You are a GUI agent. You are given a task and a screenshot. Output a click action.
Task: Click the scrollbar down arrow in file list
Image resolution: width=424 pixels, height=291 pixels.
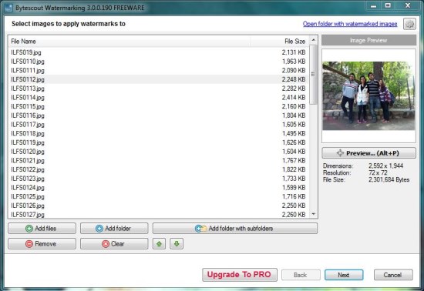click(314, 214)
